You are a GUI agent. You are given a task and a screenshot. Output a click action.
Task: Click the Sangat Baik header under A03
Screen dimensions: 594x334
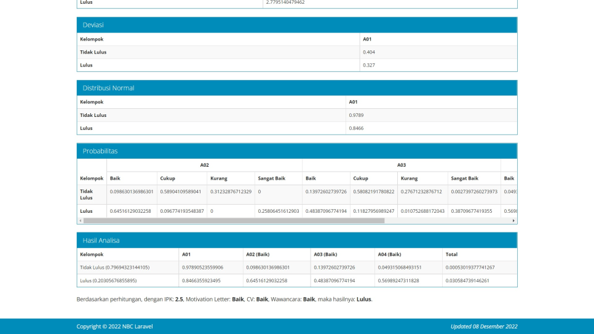[464, 178]
